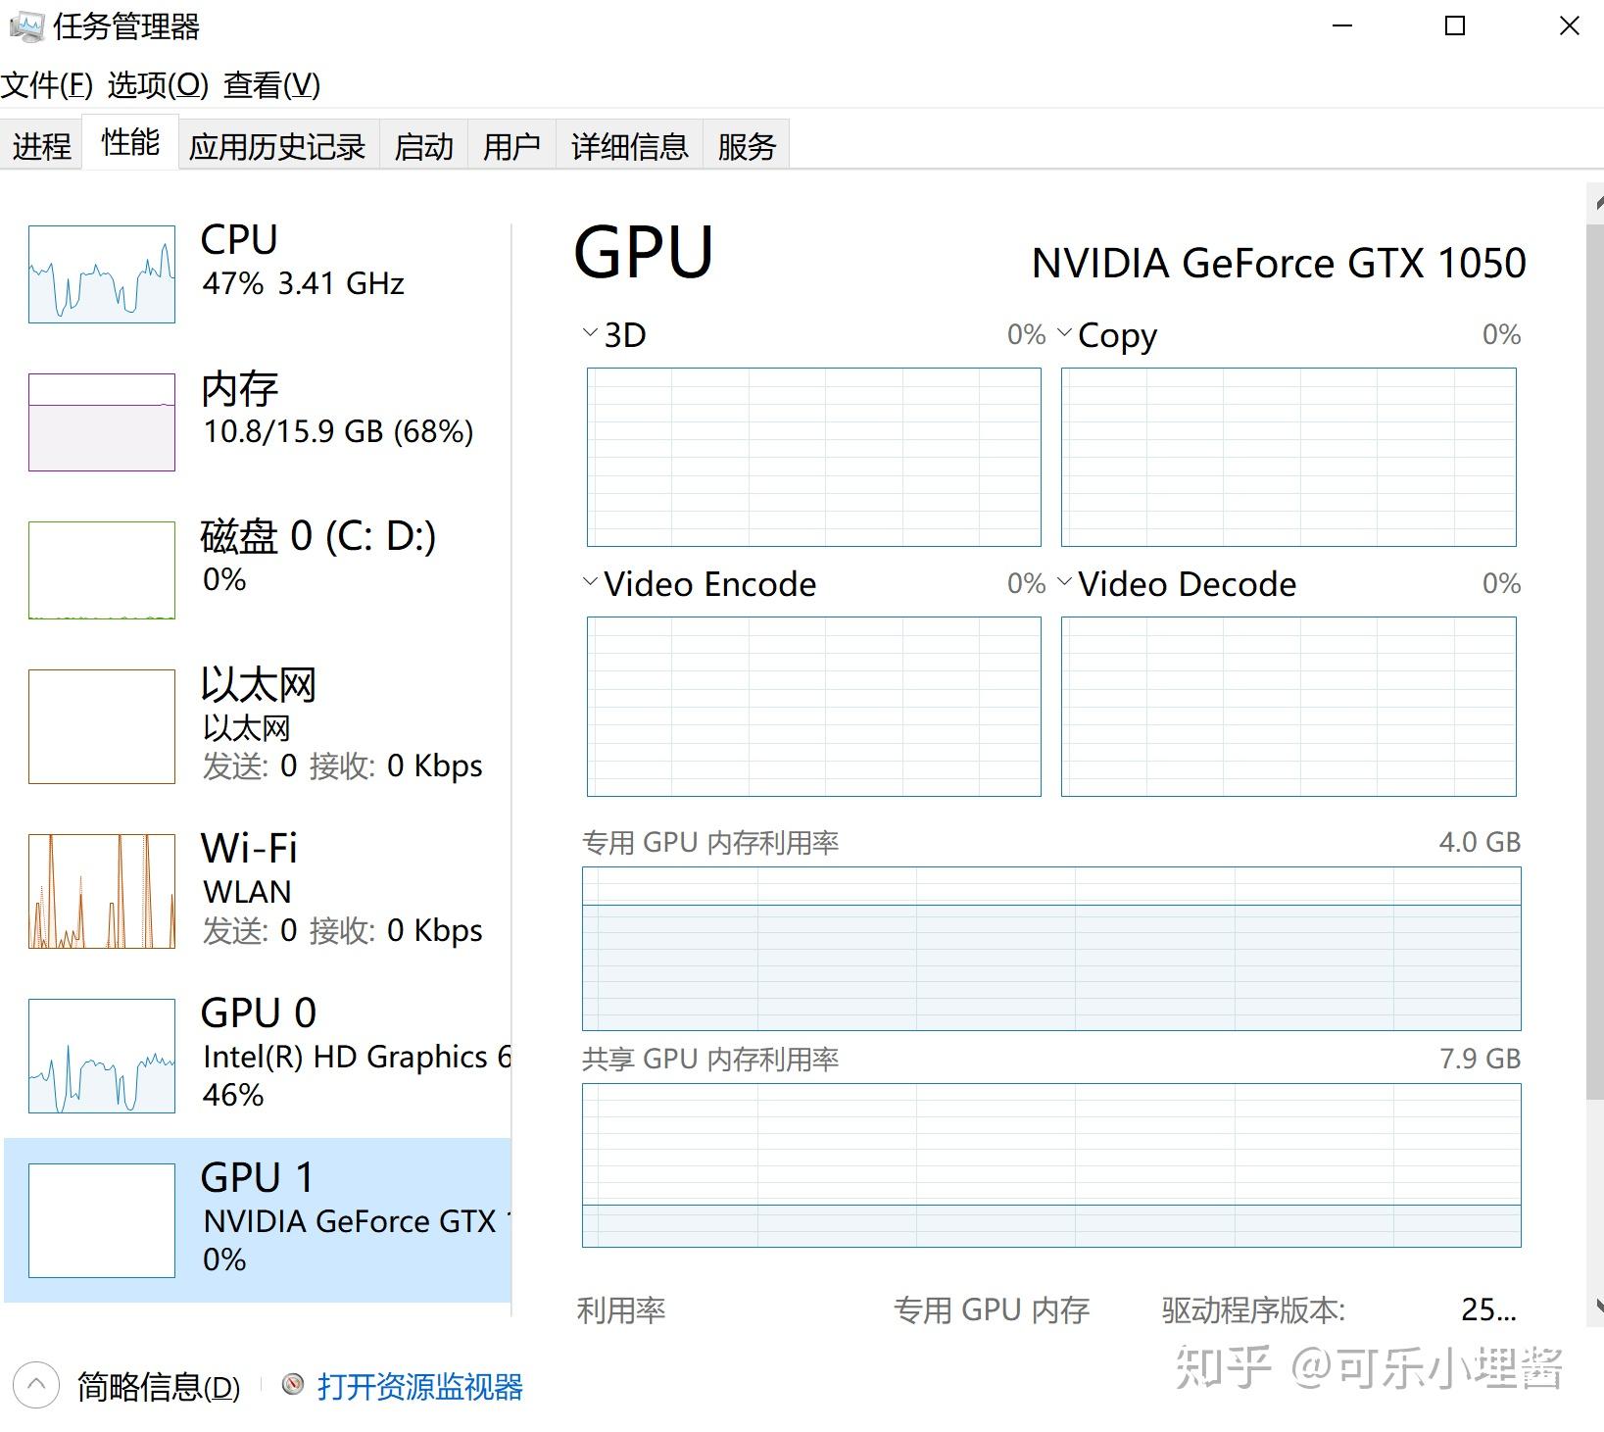
Task: Select the CPU usage graph thumbnail
Action: (102, 274)
